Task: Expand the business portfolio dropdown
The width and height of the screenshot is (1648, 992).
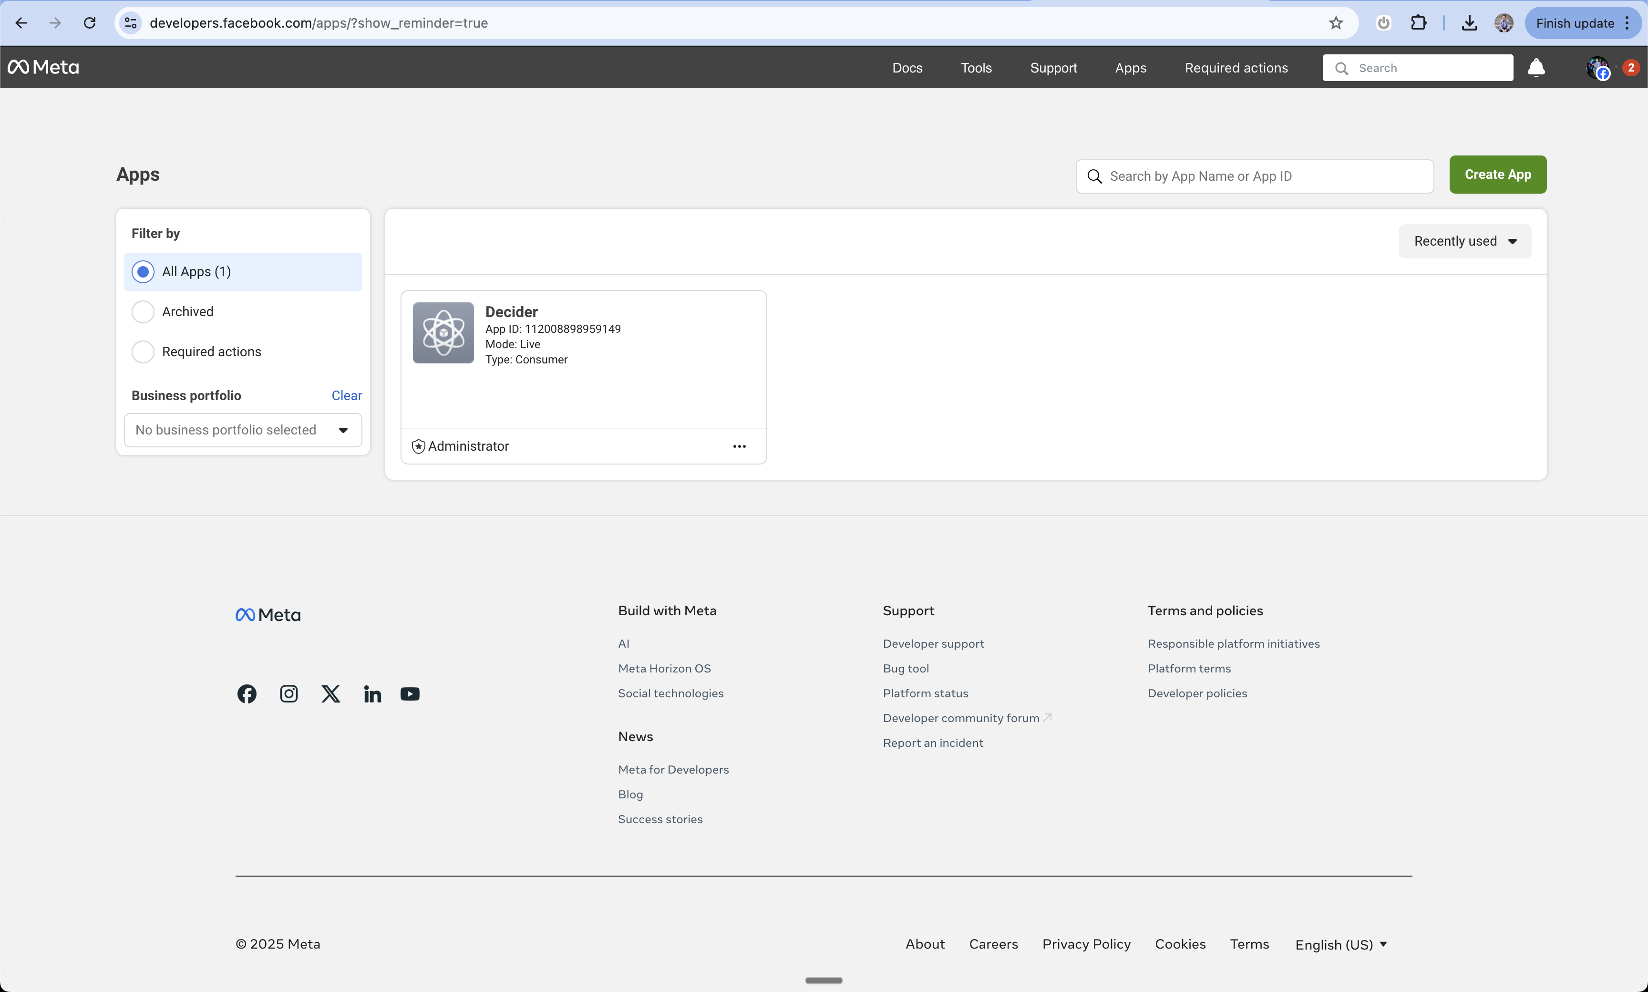Action: 243,430
